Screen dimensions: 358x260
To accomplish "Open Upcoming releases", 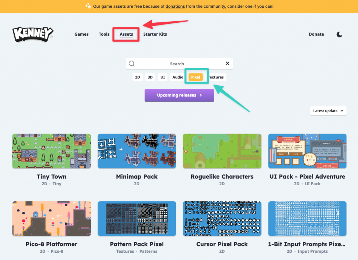I will pyautogui.click(x=179, y=95).
